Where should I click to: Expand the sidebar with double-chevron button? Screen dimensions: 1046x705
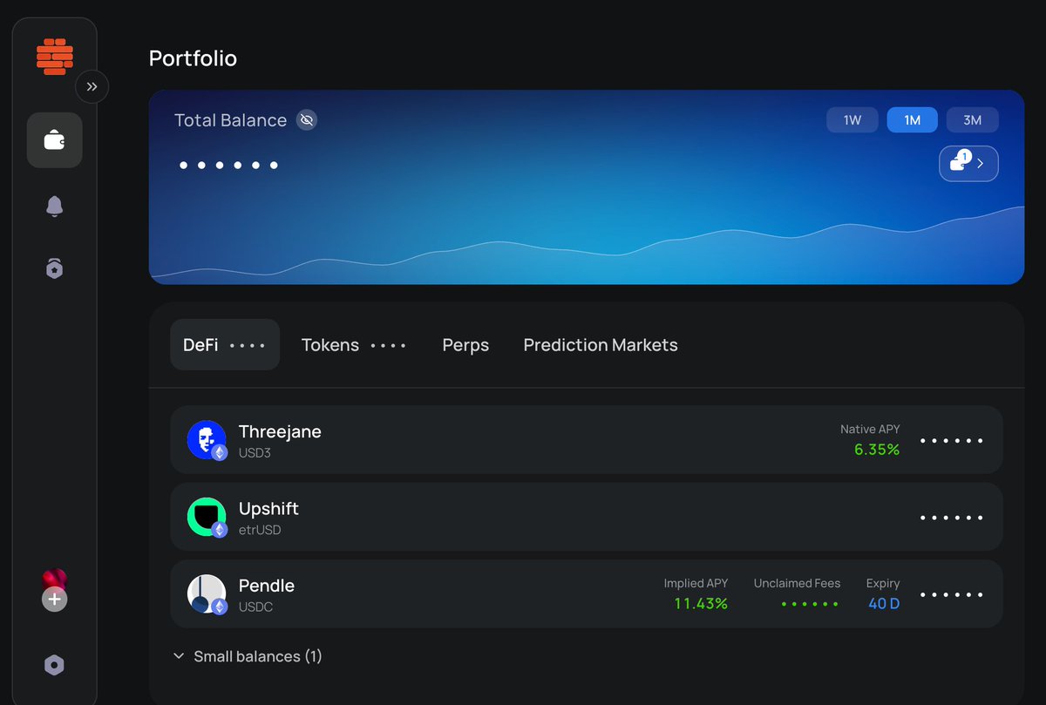pyautogui.click(x=92, y=86)
